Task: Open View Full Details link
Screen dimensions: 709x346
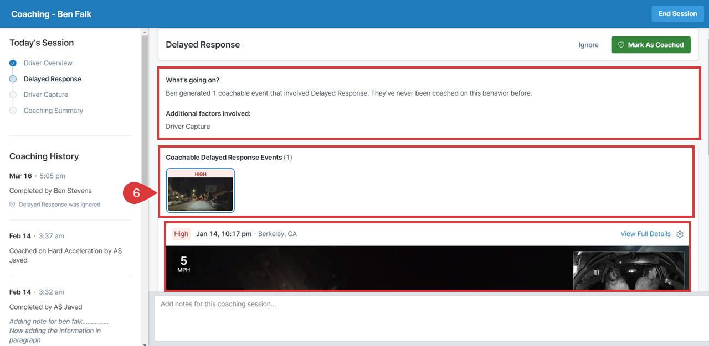Action: [x=645, y=234]
